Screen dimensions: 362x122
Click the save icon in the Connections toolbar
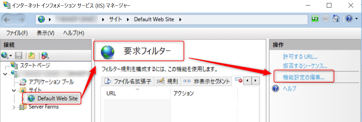pos(18,56)
